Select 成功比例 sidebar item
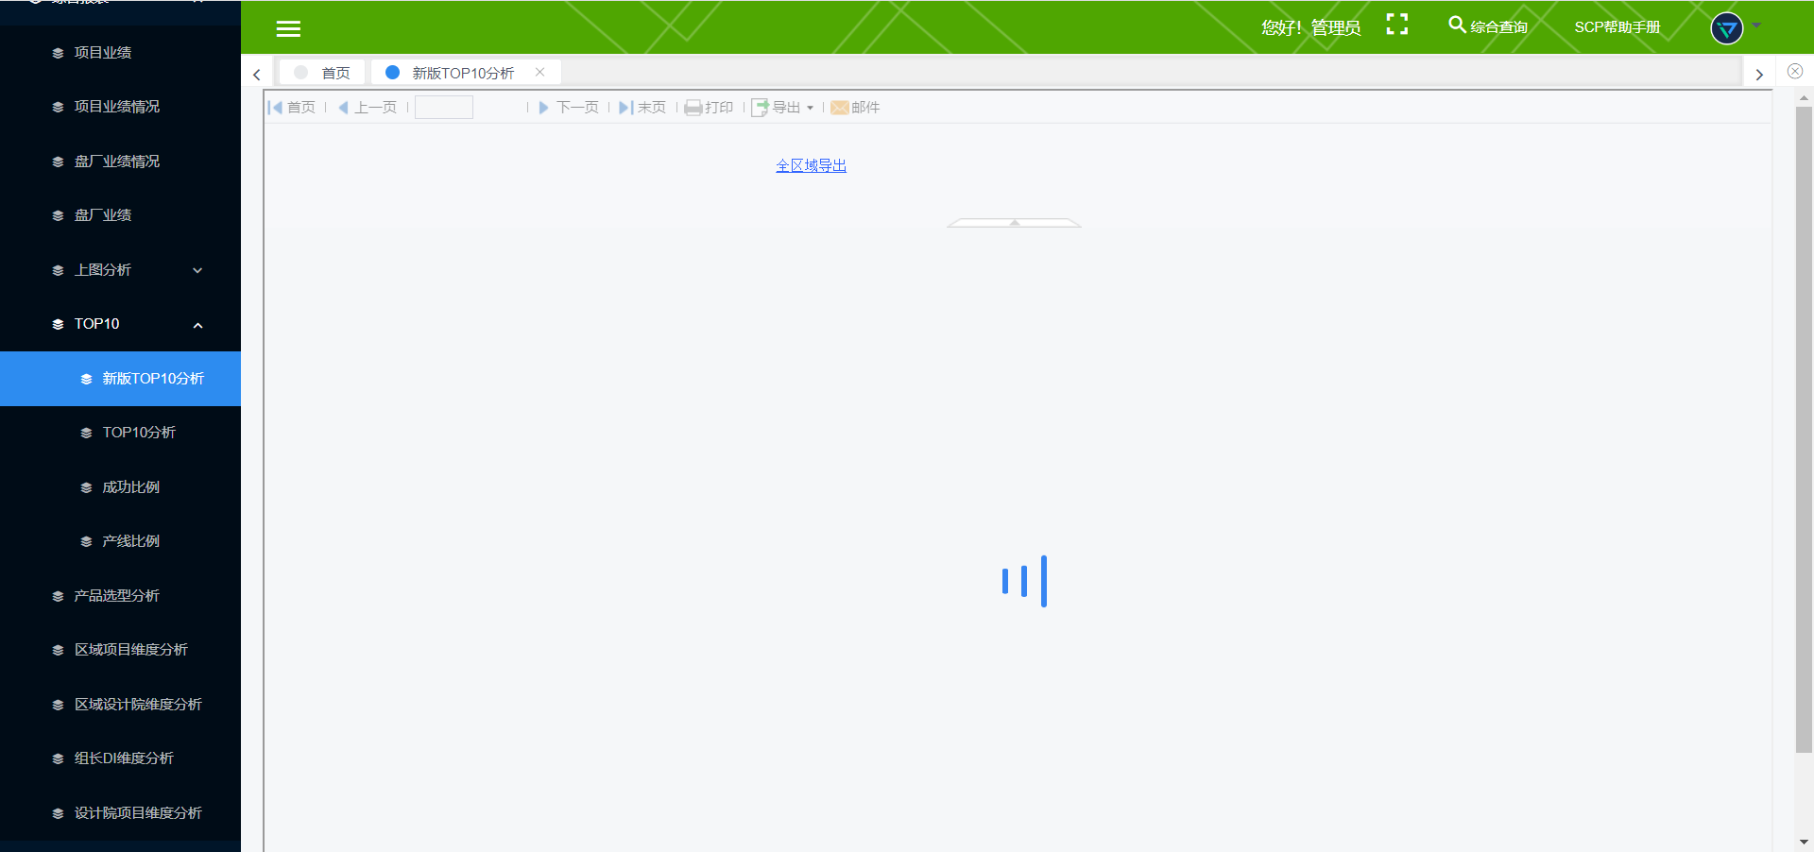The height and width of the screenshot is (852, 1814). pyautogui.click(x=131, y=487)
